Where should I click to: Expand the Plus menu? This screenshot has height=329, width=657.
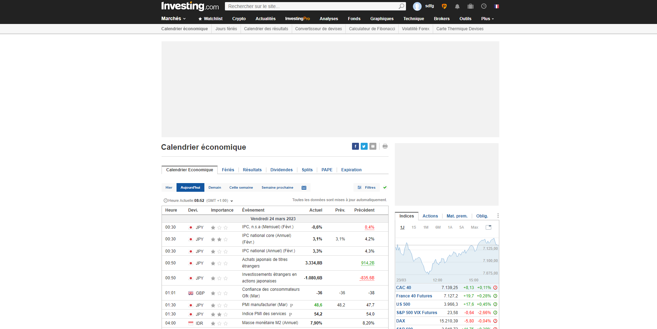tap(487, 19)
